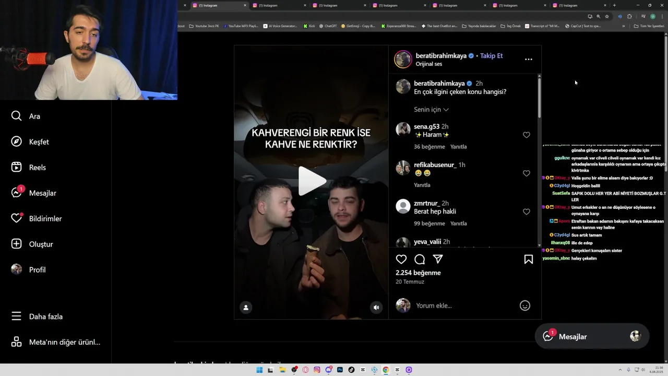Open Meta'nın diğer ürünleri menu
Viewport: 668px width, 376px height.
point(56,342)
